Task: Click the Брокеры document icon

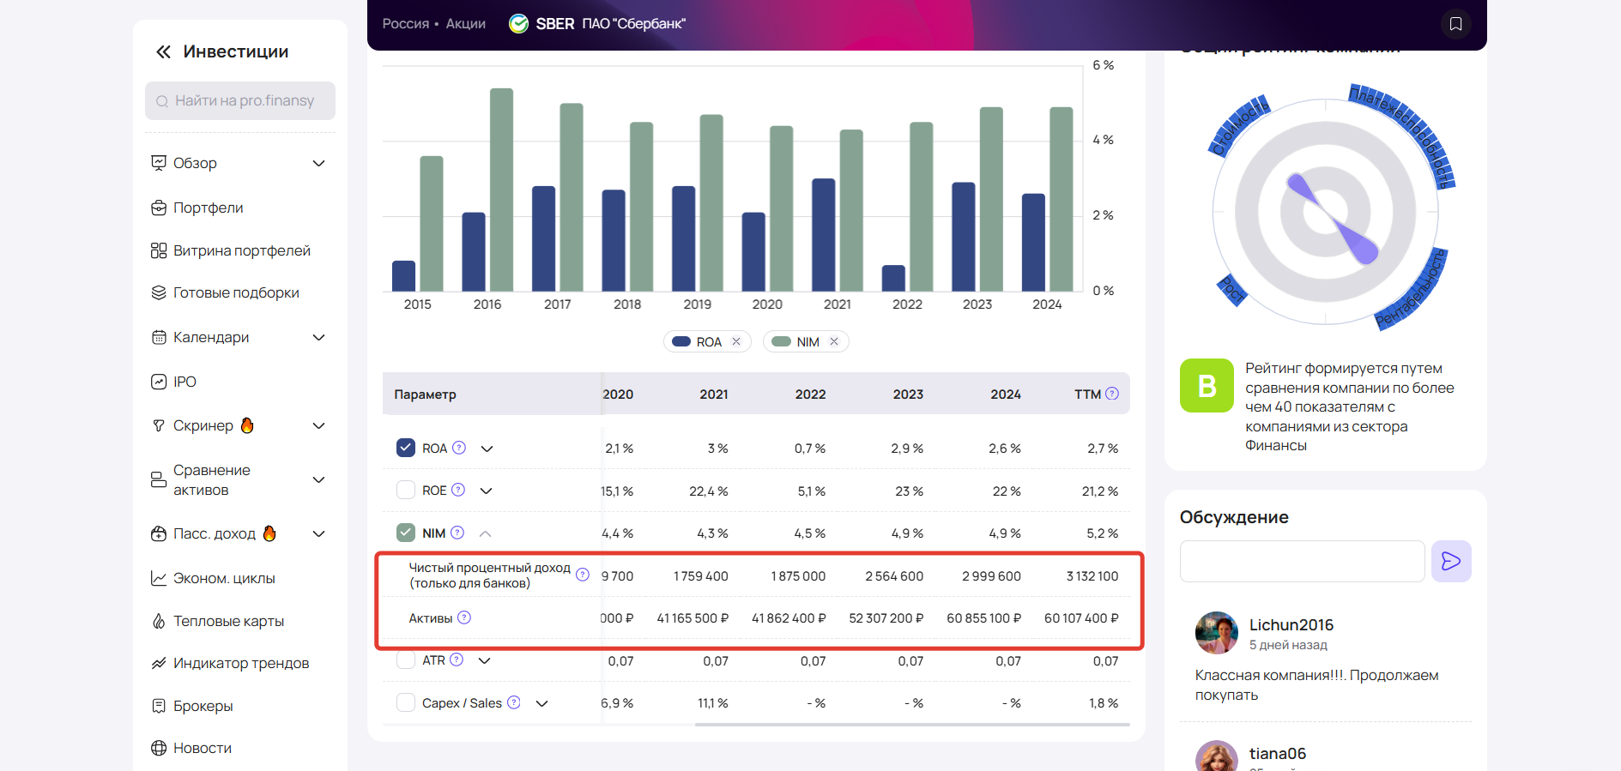Action: 159,706
